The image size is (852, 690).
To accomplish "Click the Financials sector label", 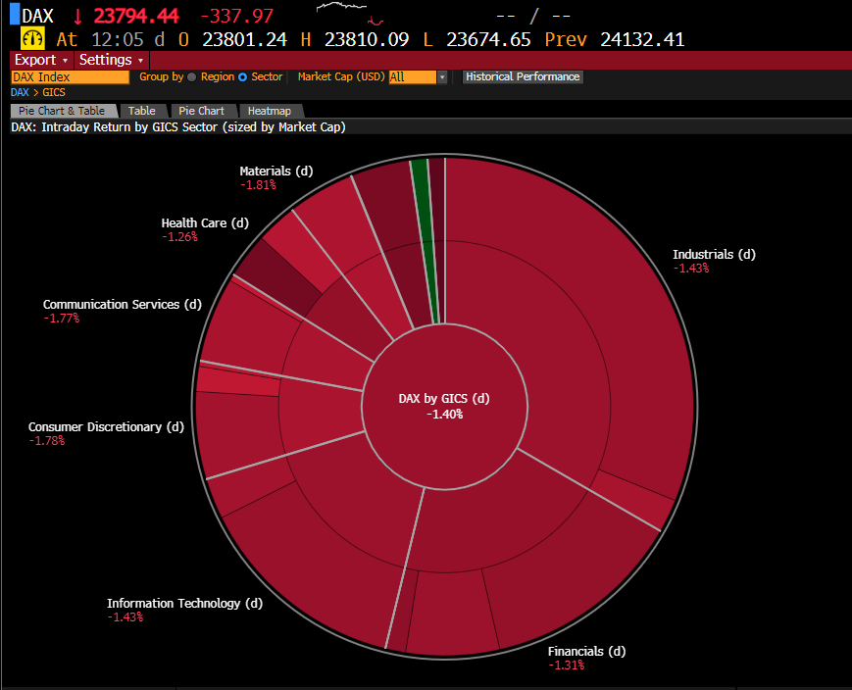I will click(x=586, y=651).
